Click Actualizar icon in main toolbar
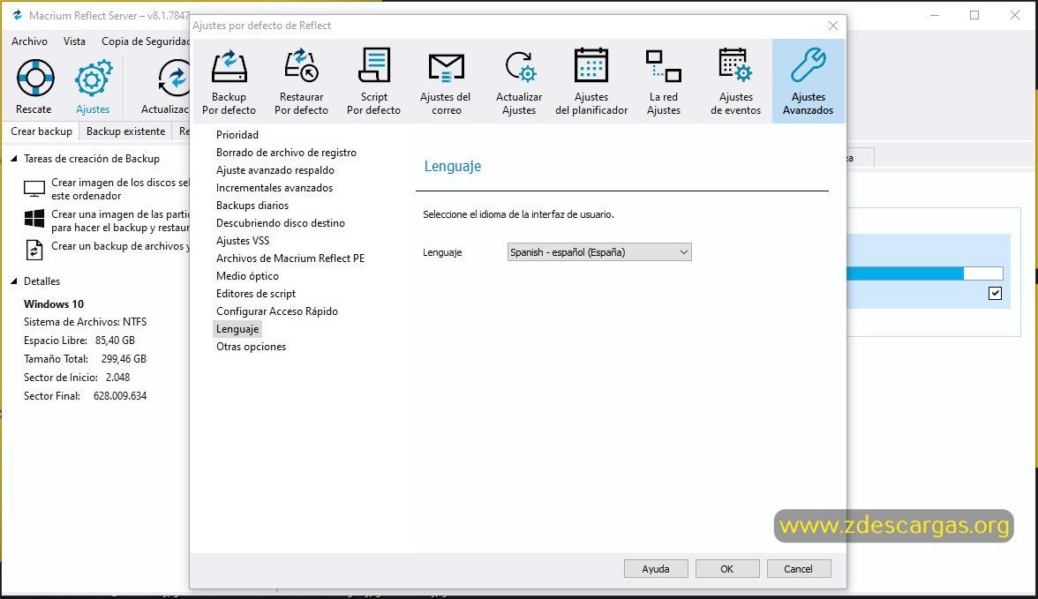Image resolution: width=1038 pixels, height=599 pixels. coord(175,79)
